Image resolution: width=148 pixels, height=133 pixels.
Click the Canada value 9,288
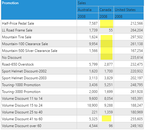click(x=108, y=105)
